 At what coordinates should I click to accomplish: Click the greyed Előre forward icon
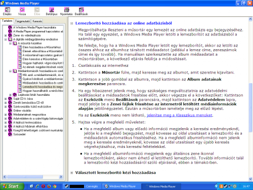pyautogui.click(x=37, y=10)
